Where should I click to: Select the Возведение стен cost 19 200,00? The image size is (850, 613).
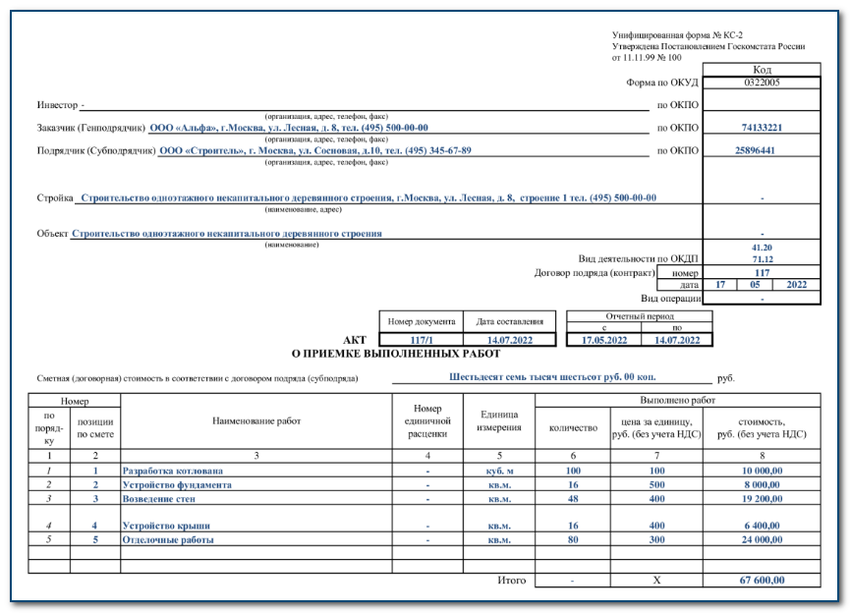(762, 499)
